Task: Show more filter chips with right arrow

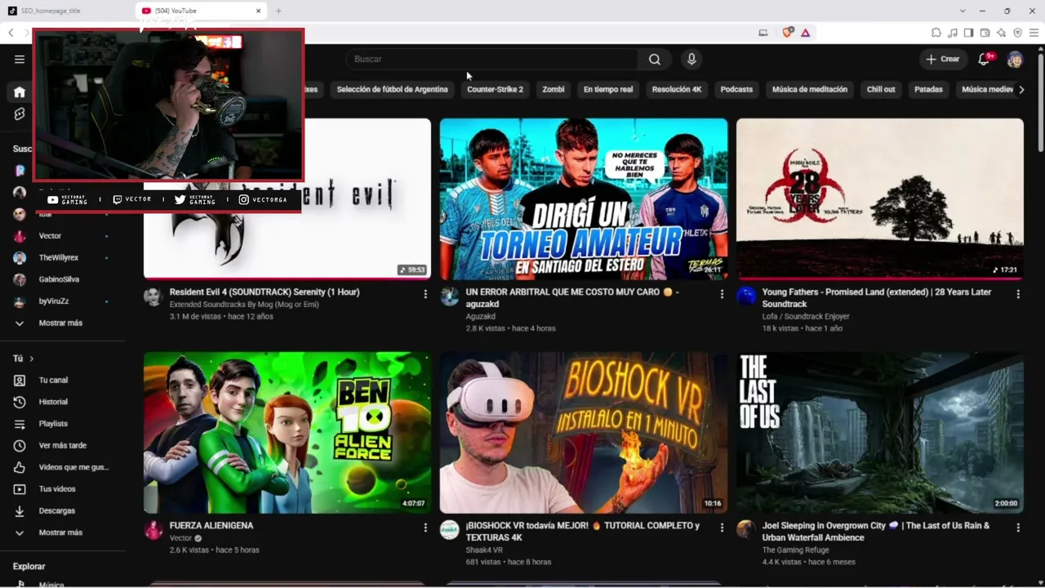Action: point(1021,90)
